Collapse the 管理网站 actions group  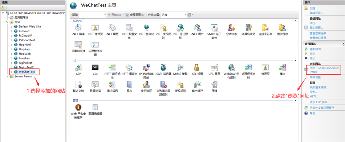pos(343,44)
